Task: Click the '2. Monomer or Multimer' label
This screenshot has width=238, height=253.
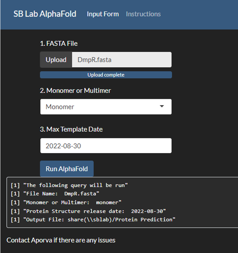Action: [75, 90]
